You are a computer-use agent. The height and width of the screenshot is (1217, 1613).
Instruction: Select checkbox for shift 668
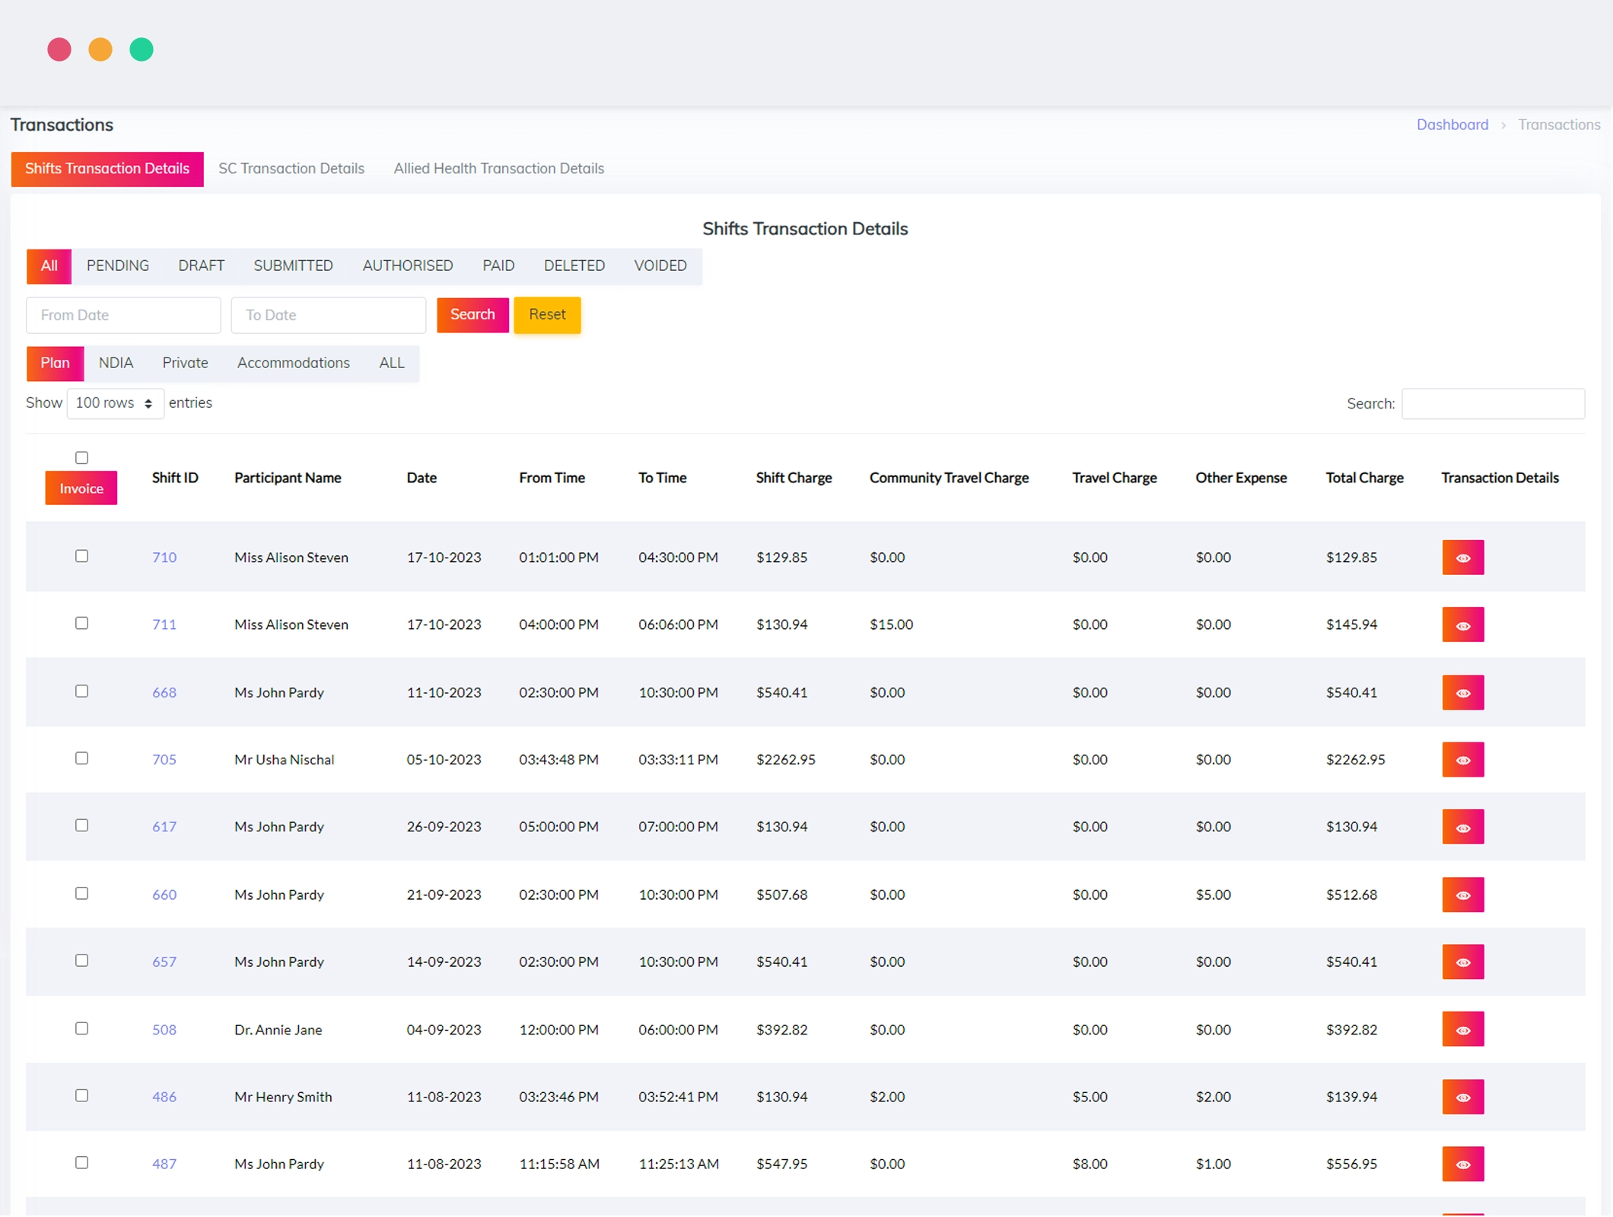coord(81,691)
